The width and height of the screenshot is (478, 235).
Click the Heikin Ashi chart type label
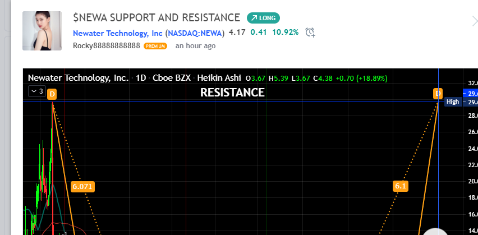click(219, 78)
